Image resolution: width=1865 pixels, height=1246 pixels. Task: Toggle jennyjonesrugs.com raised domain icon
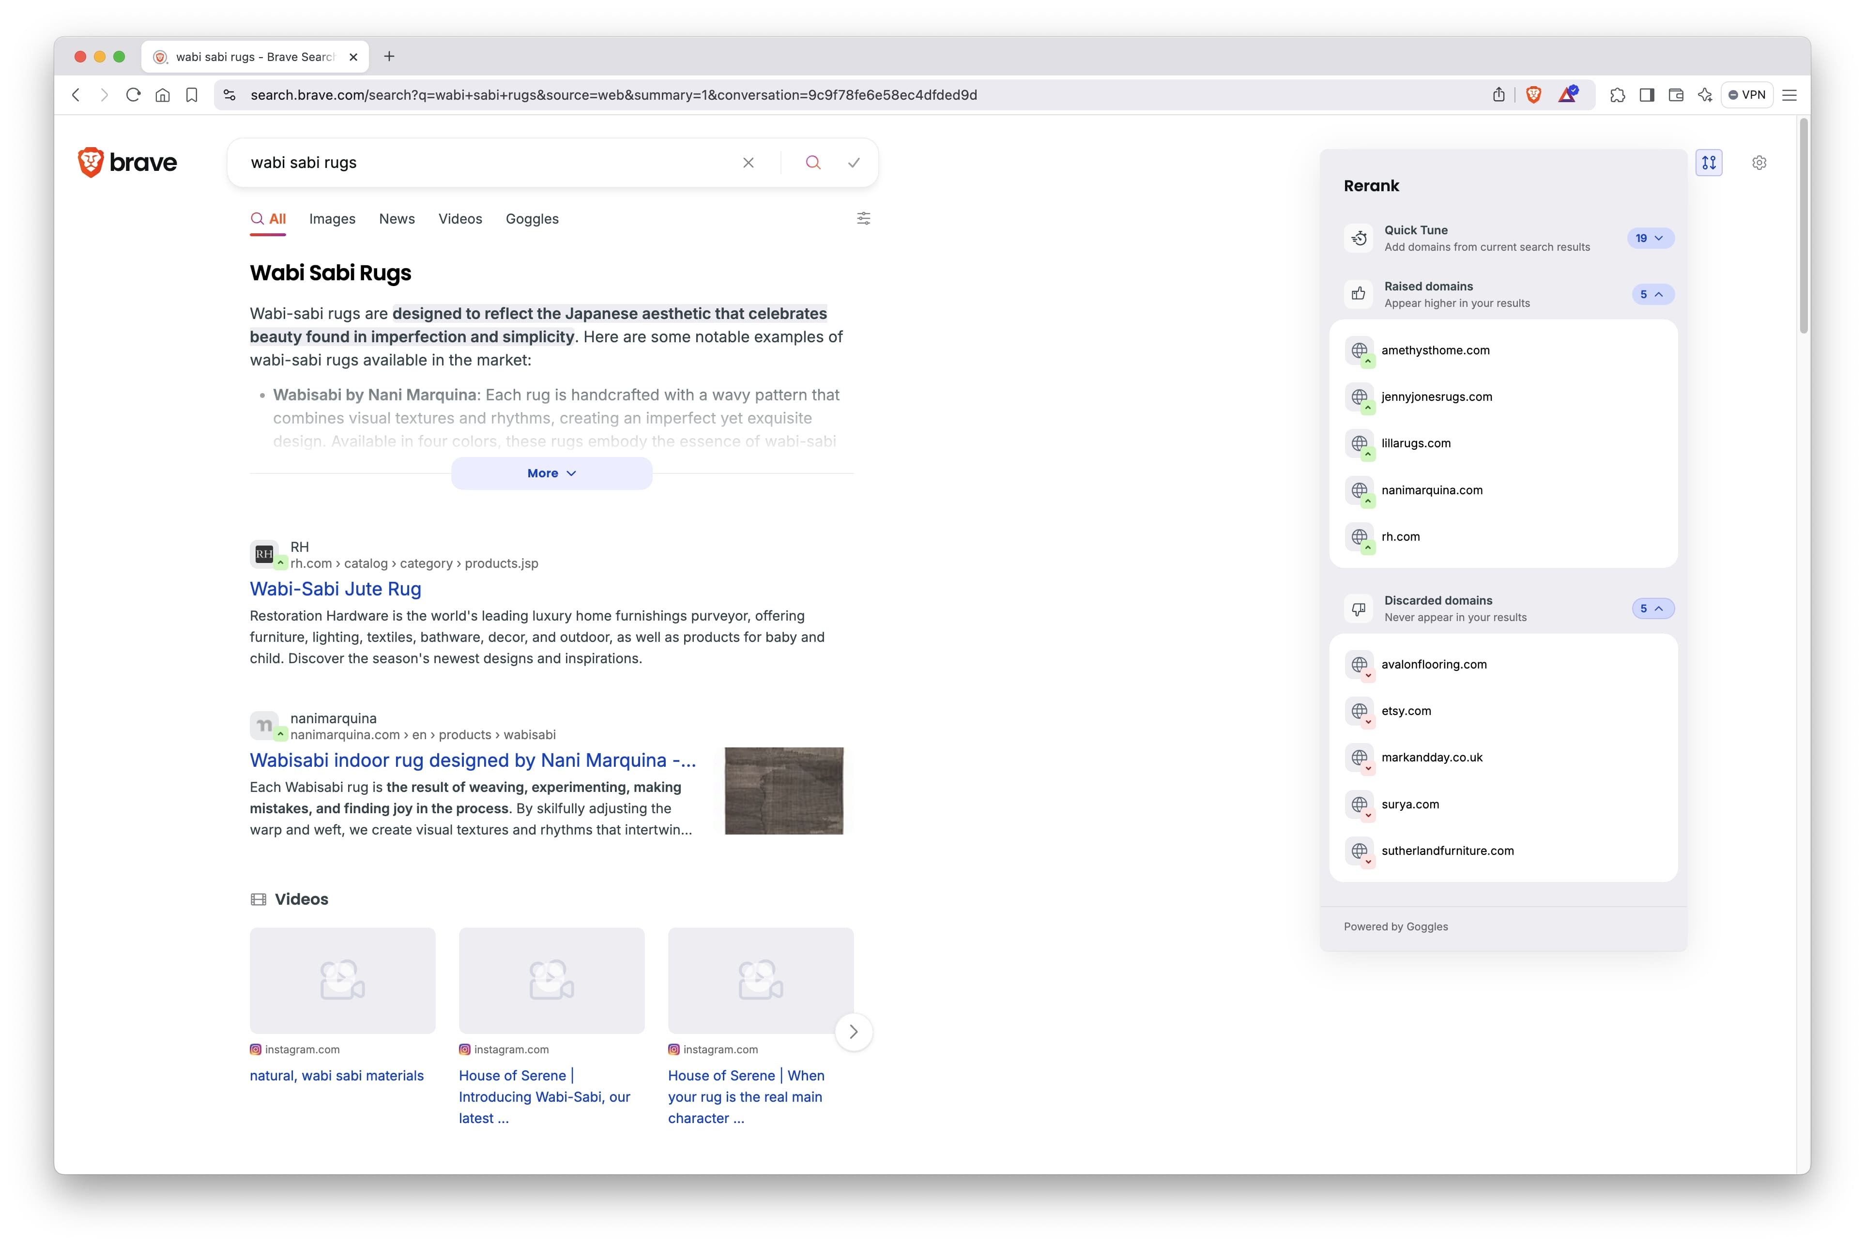click(1360, 397)
